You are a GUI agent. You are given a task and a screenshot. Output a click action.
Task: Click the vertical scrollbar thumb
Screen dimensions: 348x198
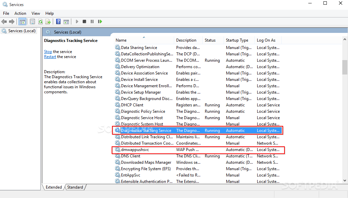[345, 67]
